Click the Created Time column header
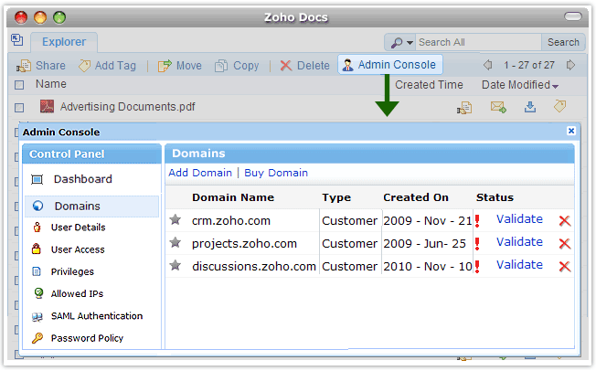 click(429, 85)
